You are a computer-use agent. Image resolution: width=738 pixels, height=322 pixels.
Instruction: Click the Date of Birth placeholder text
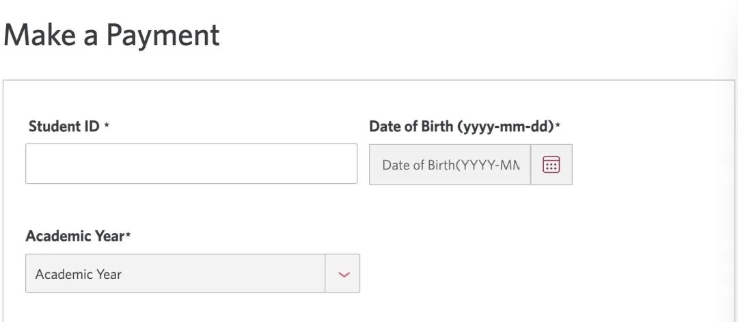coord(451,165)
